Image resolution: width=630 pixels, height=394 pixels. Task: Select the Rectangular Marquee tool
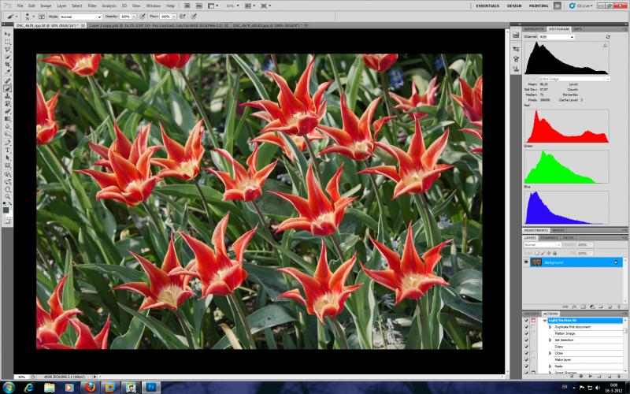click(x=7, y=42)
